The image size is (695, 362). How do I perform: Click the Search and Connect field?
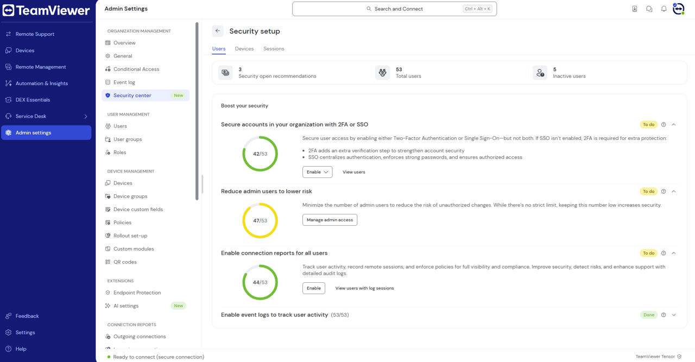(x=394, y=9)
